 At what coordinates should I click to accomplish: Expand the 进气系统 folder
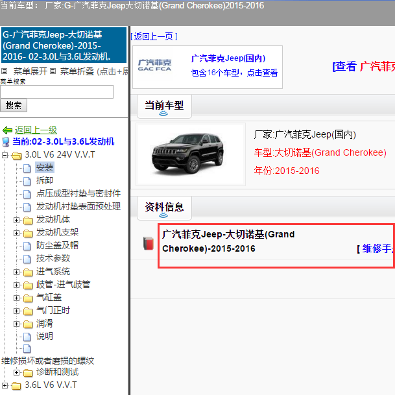click(x=16, y=272)
